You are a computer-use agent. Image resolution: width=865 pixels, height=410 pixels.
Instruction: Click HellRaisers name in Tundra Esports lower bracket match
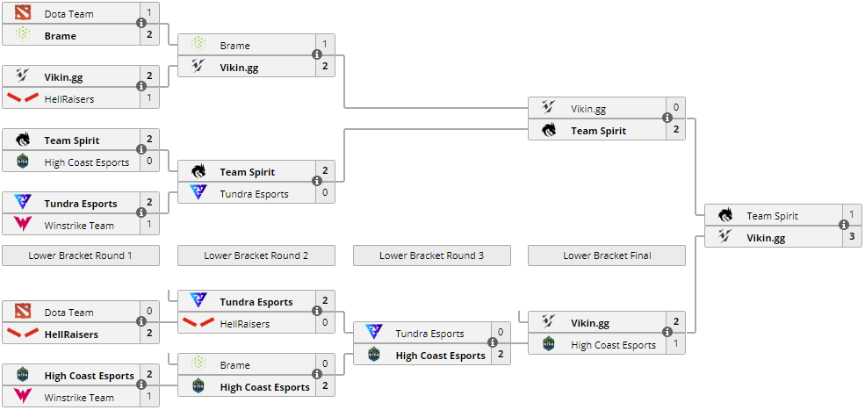tap(245, 324)
